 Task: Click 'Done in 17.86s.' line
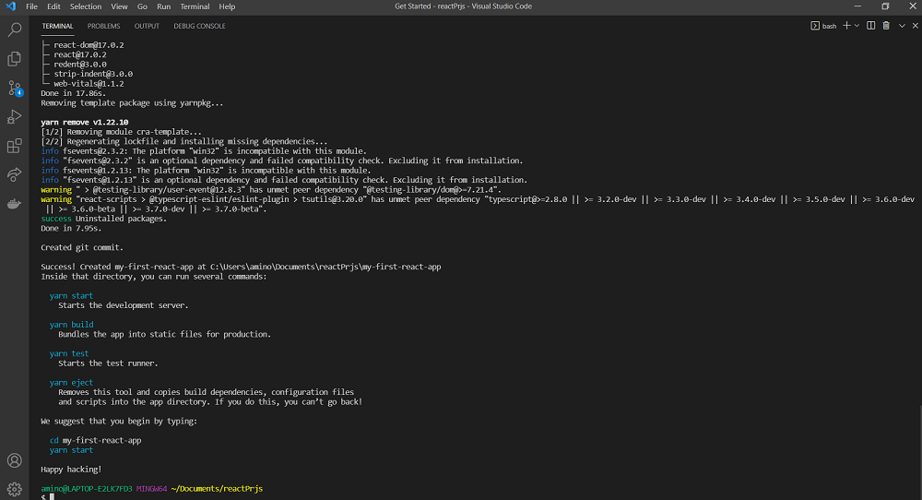coord(73,93)
